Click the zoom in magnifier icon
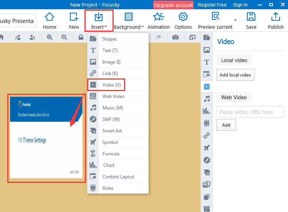Image resolution: width=288 pixels, height=212 pixels. click(x=50, y=38)
